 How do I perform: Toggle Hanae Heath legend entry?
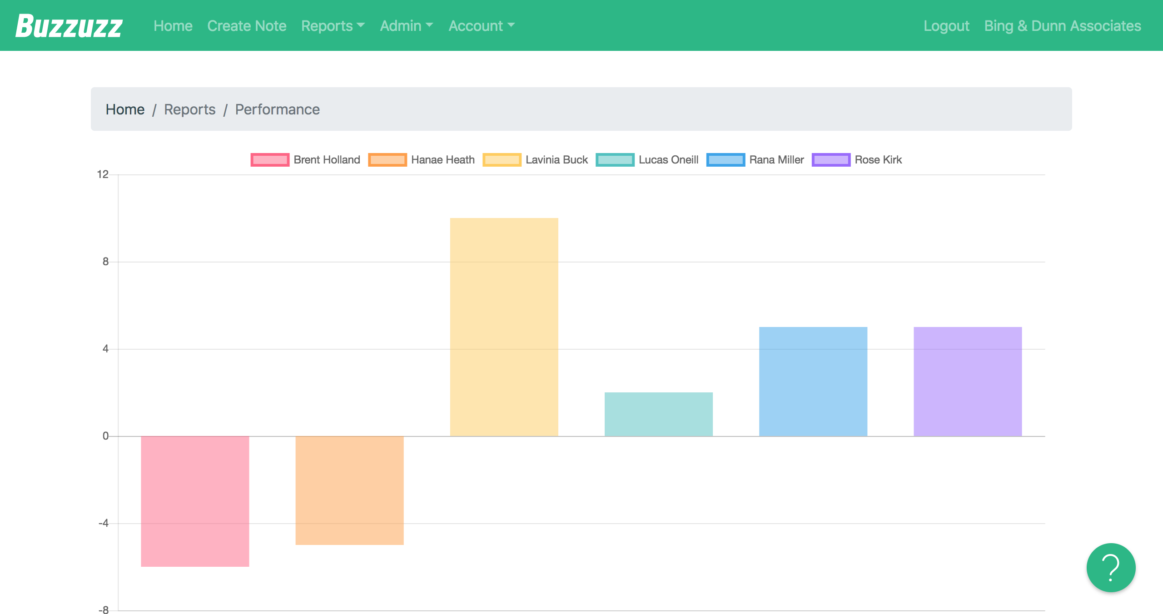point(421,160)
